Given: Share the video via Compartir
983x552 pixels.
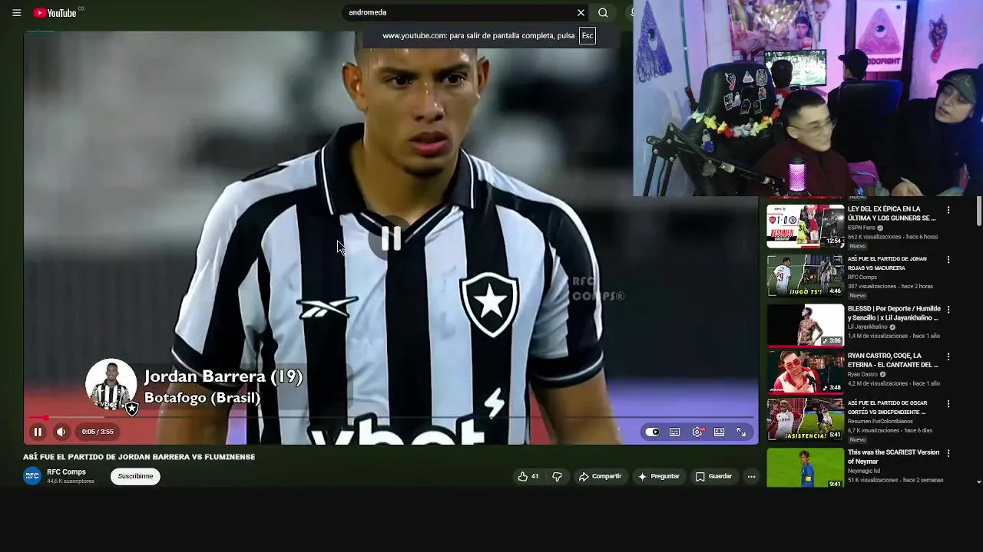Looking at the screenshot, I should pyautogui.click(x=600, y=476).
